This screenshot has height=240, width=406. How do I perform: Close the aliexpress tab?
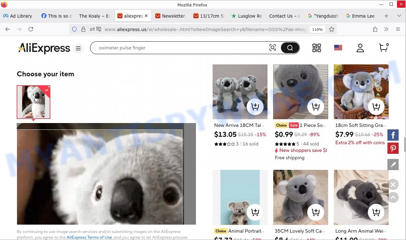point(147,16)
